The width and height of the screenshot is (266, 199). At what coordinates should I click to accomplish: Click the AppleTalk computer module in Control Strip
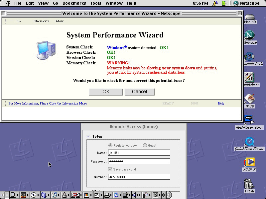click(13, 195)
